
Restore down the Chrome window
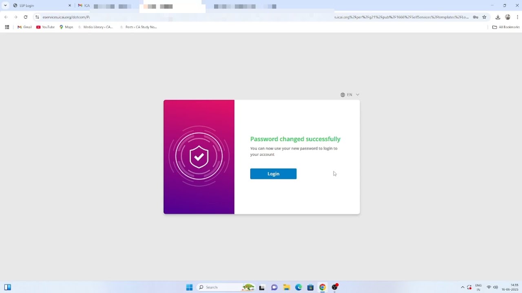504,5
